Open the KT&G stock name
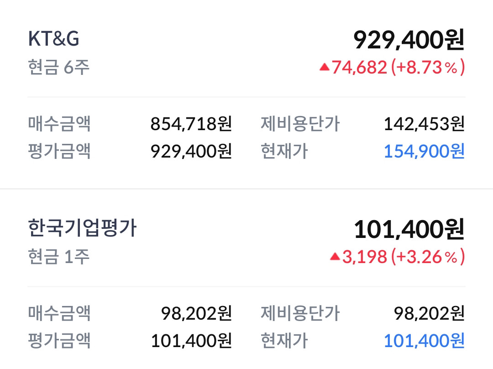 click(54, 39)
